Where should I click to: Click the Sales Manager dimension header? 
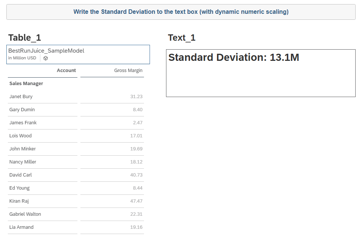(x=26, y=84)
